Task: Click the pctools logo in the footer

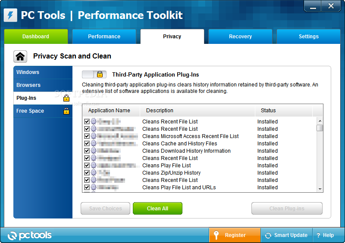Action: [29, 235]
